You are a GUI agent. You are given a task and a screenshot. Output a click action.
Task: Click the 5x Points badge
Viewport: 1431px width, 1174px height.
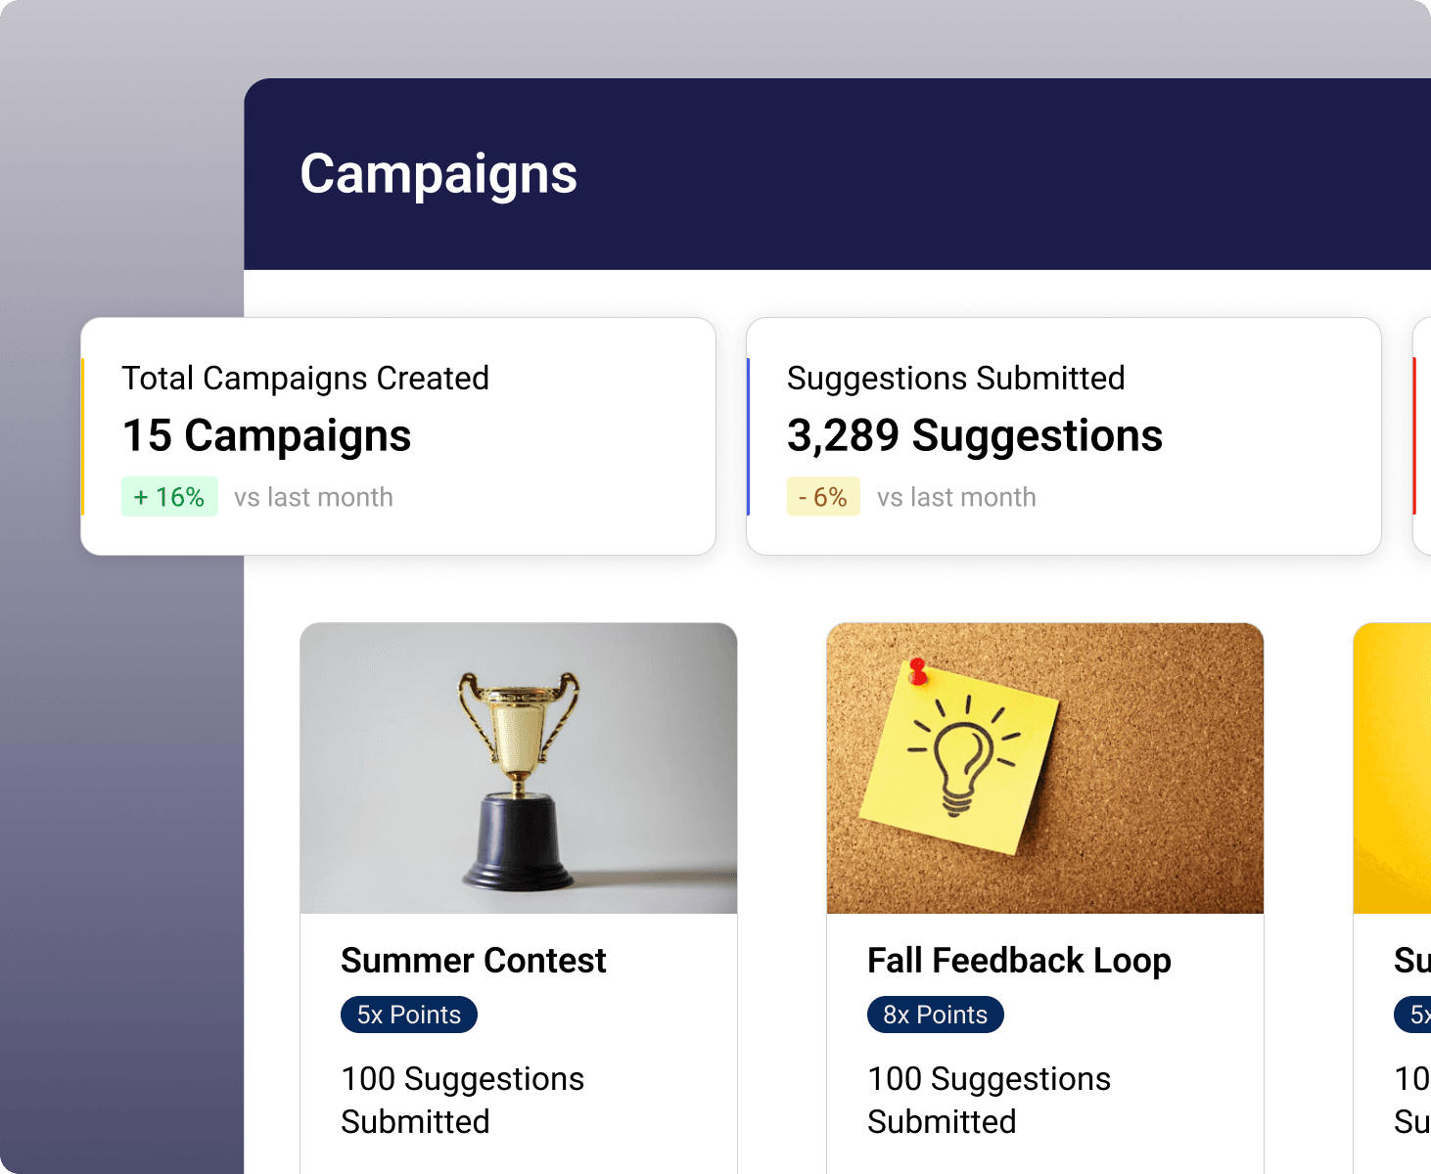[409, 1015]
